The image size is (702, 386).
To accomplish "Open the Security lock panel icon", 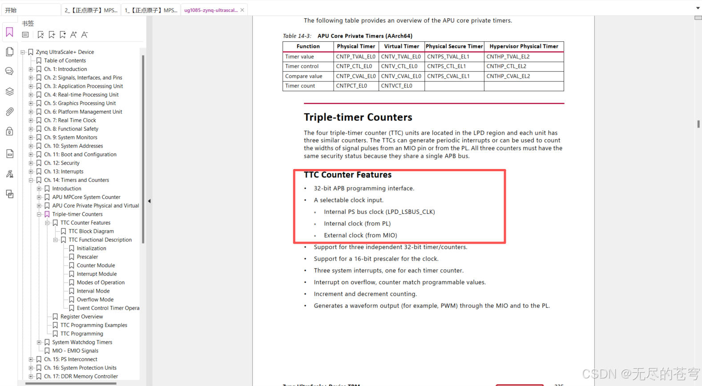I will point(9,131).
